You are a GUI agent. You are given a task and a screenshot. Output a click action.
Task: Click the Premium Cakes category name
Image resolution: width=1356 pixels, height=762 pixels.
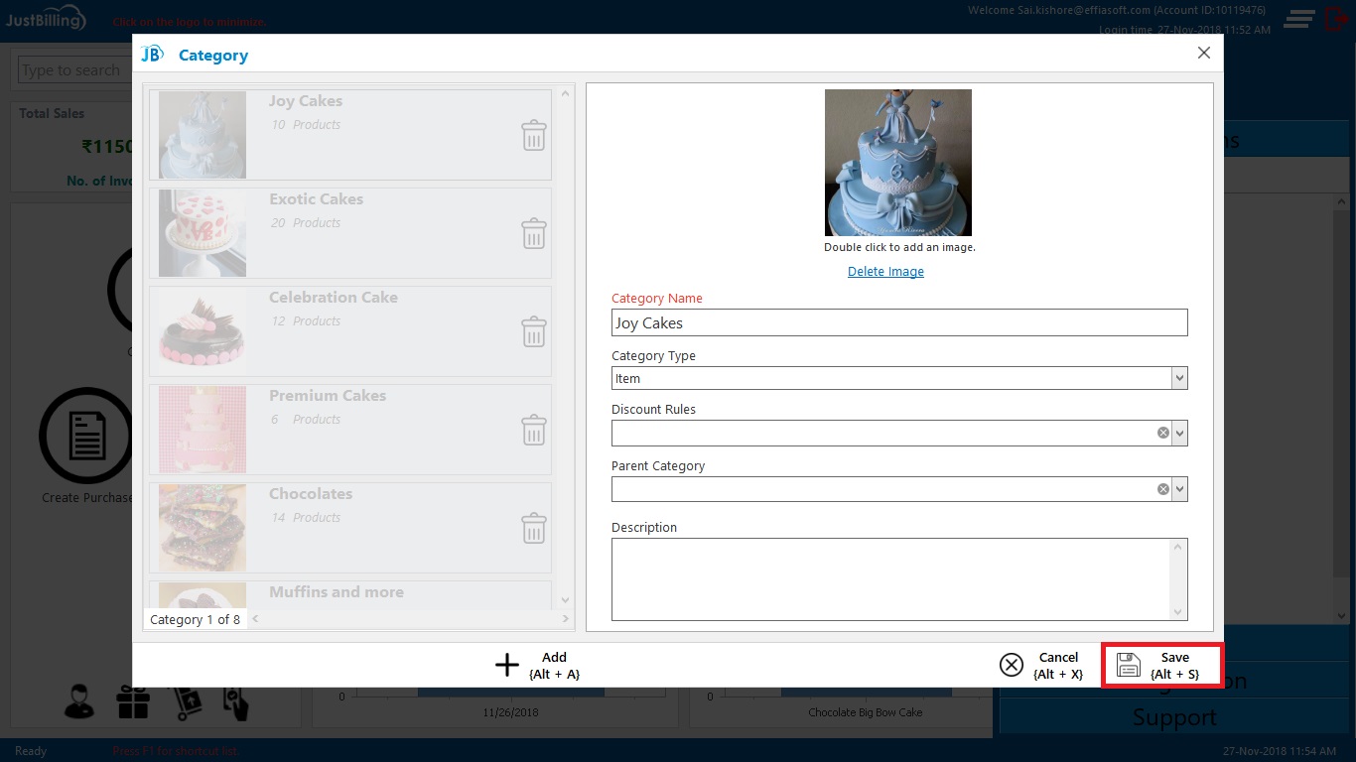pos(328,396)
